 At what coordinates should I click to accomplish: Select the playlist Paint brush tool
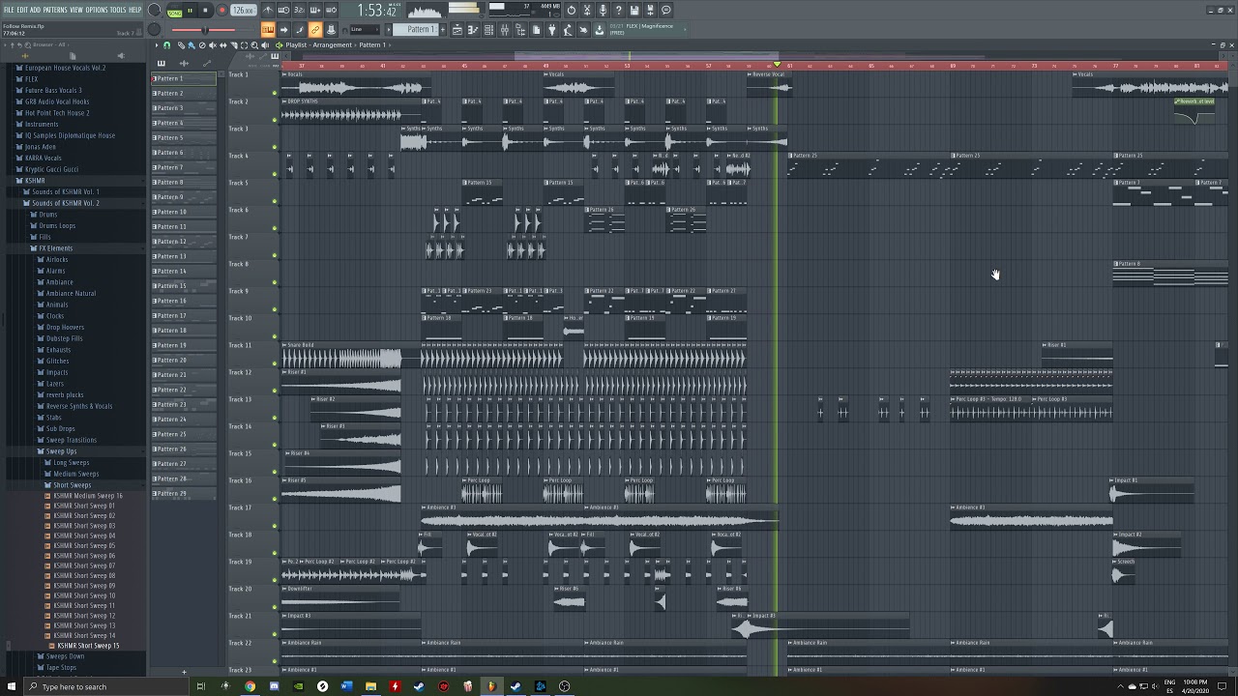(x=191, y=44)
